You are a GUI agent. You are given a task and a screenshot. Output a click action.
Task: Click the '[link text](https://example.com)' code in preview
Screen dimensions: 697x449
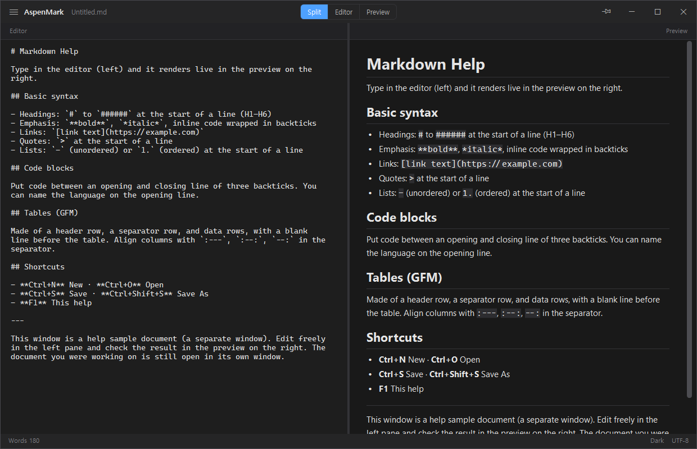pos(482,164)
